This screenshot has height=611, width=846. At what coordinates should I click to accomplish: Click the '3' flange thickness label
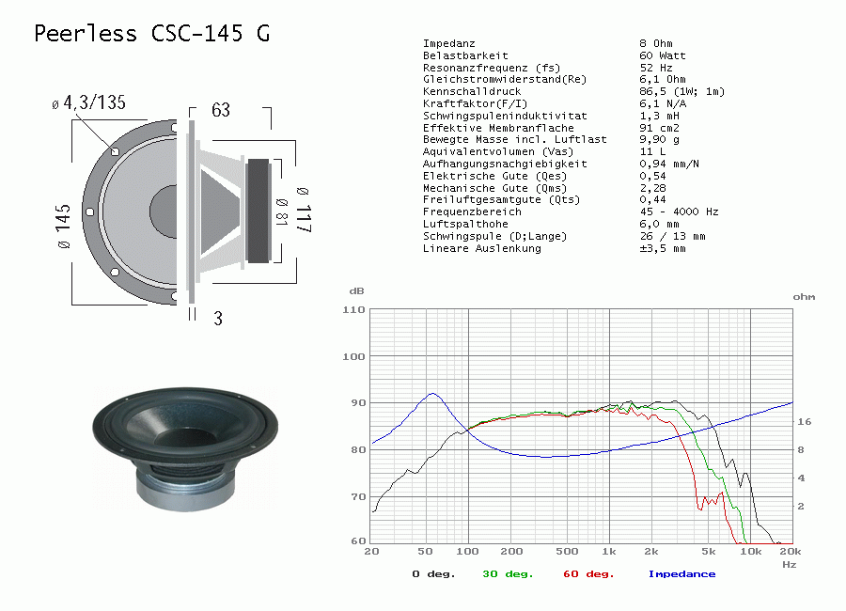point(218,319)
